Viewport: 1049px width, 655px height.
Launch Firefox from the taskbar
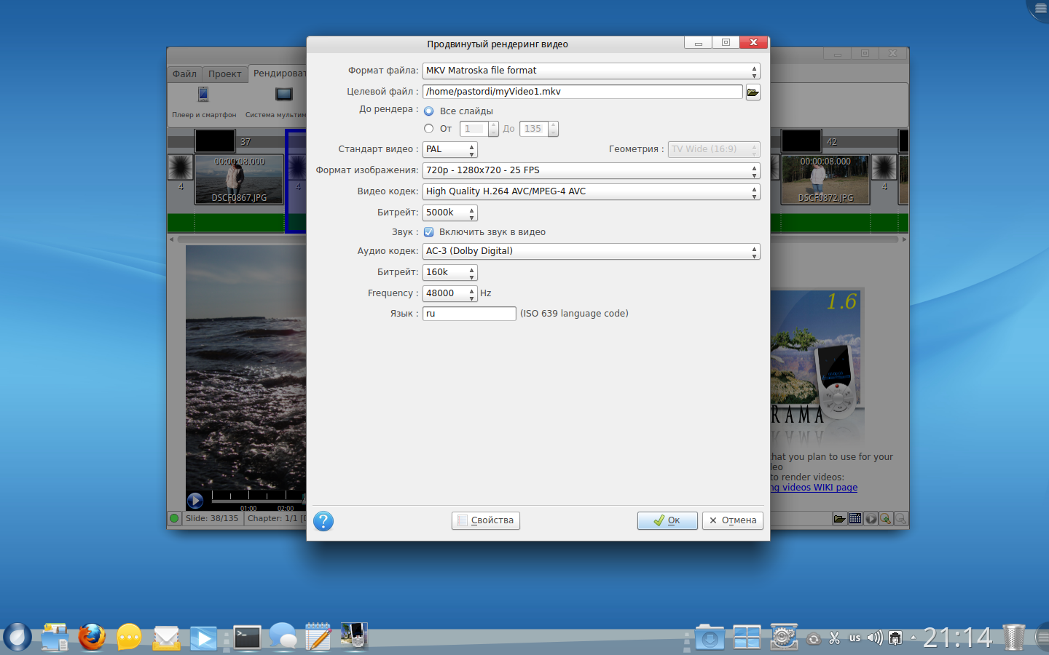92,638
